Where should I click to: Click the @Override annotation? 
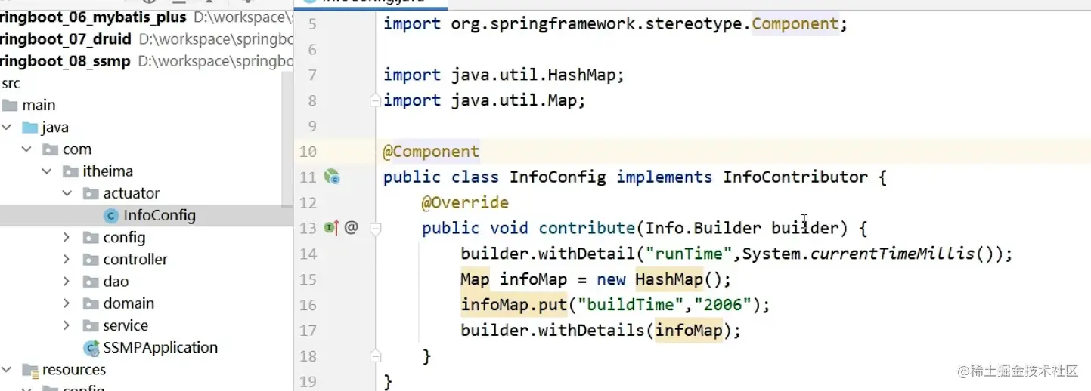465,202
